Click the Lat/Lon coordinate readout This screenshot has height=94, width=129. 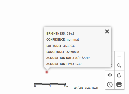click(x=86, y=88)
